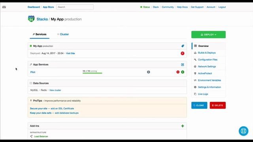Screen dimensions: 253x142
Task: Open Builds & Deploys page
Action: pyautogui.click(x=207, y=52)
